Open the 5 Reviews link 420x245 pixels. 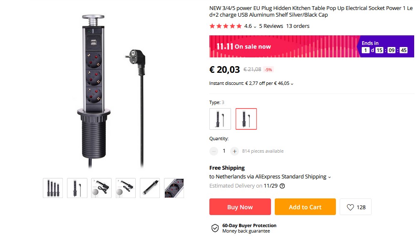click(271, 26)
